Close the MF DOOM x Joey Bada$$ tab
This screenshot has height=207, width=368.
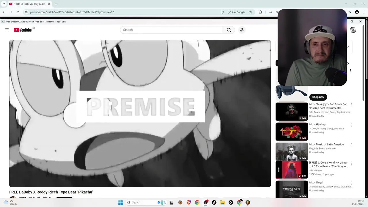[x=49, y=4]
